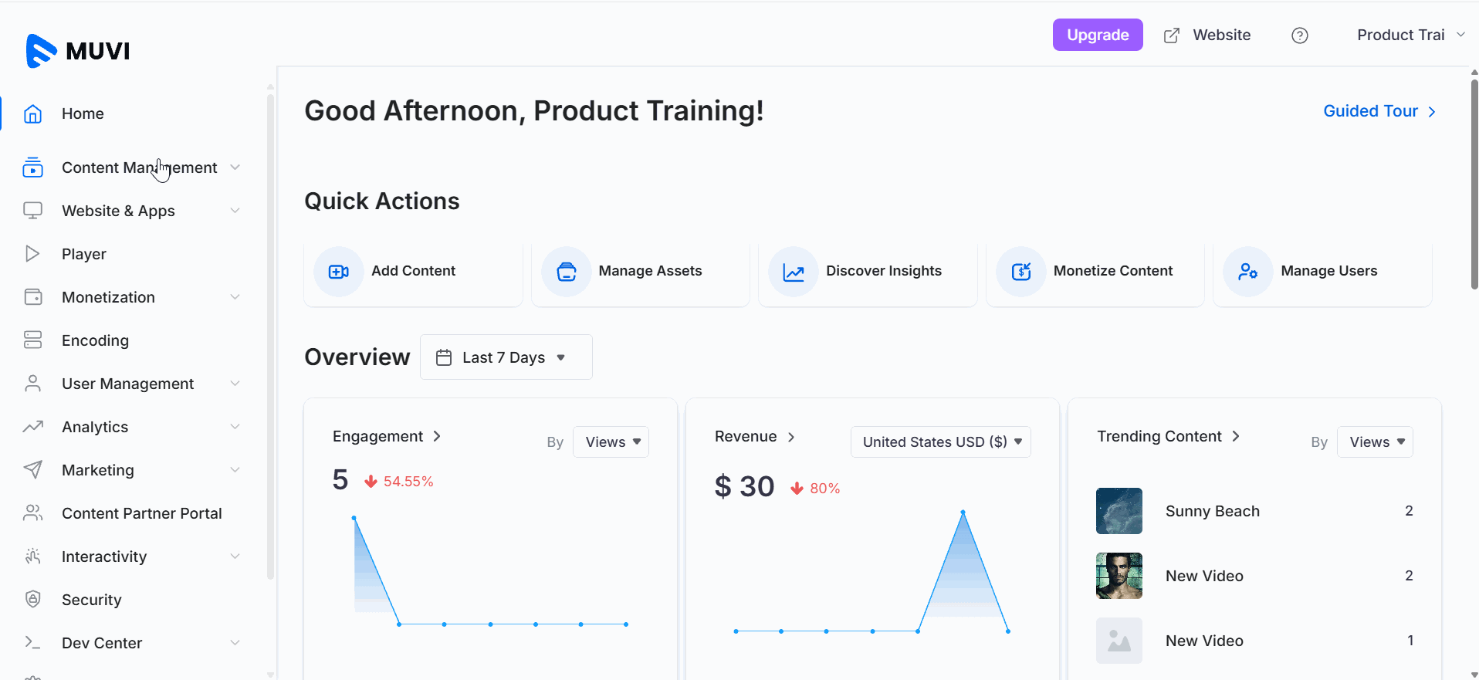Click the Manage Assets icon
Viewport: 1479px width, 680px height.
click(566, 272)
